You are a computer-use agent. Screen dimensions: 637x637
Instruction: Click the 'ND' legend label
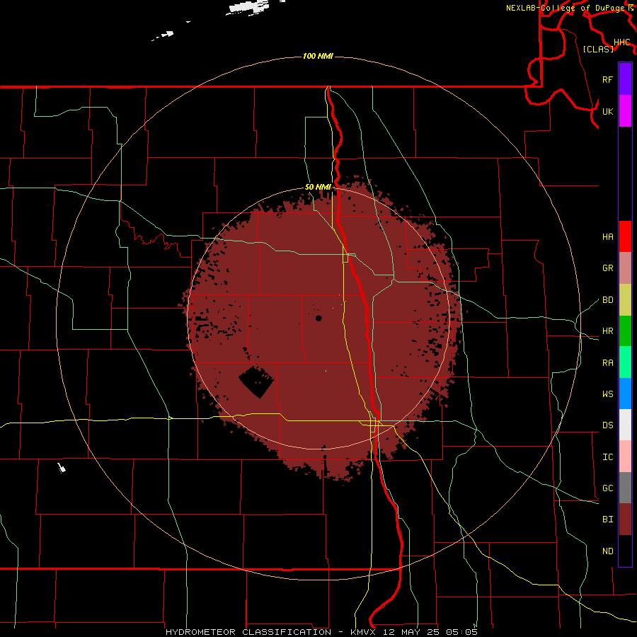[x=607, y=551]
